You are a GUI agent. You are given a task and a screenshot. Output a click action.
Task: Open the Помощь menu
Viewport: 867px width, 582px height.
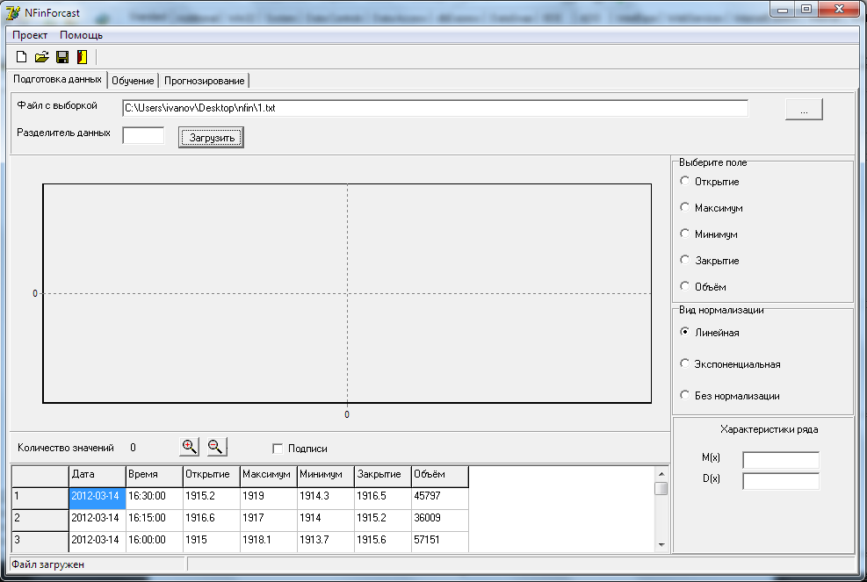point(82,35)
